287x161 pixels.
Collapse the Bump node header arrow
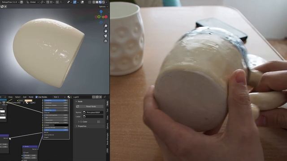[24, 146]
